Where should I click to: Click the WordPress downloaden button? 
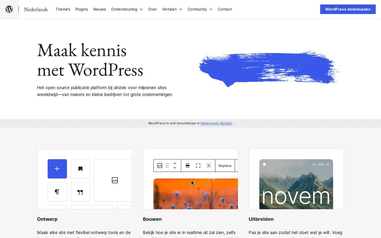coord(348,9)
